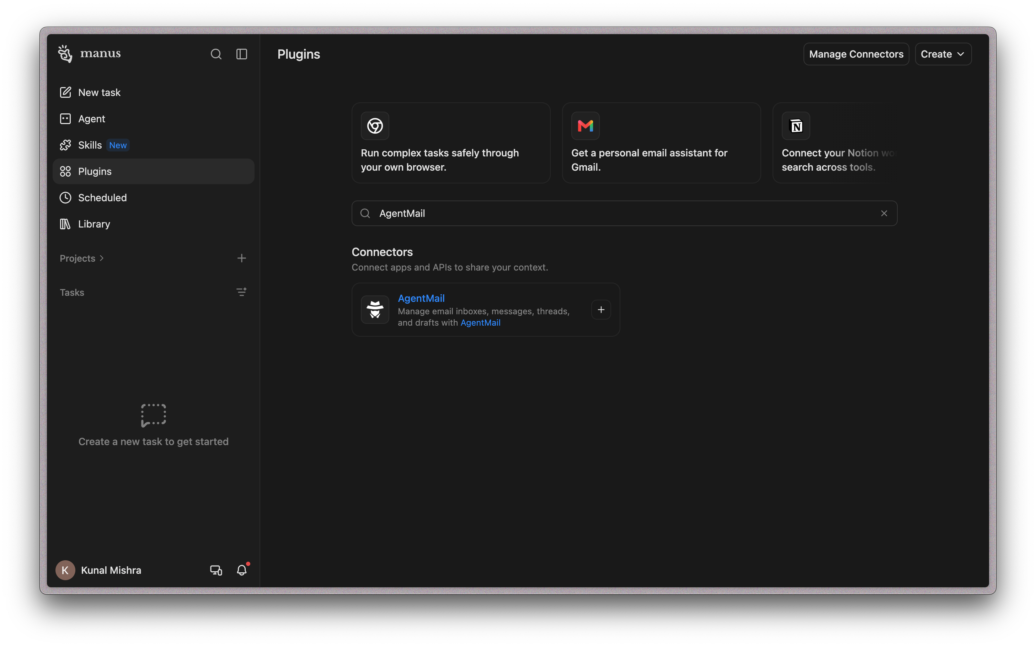Click the AgentMail spy logo icon
Screen dimensions: 1036x647
375,309
